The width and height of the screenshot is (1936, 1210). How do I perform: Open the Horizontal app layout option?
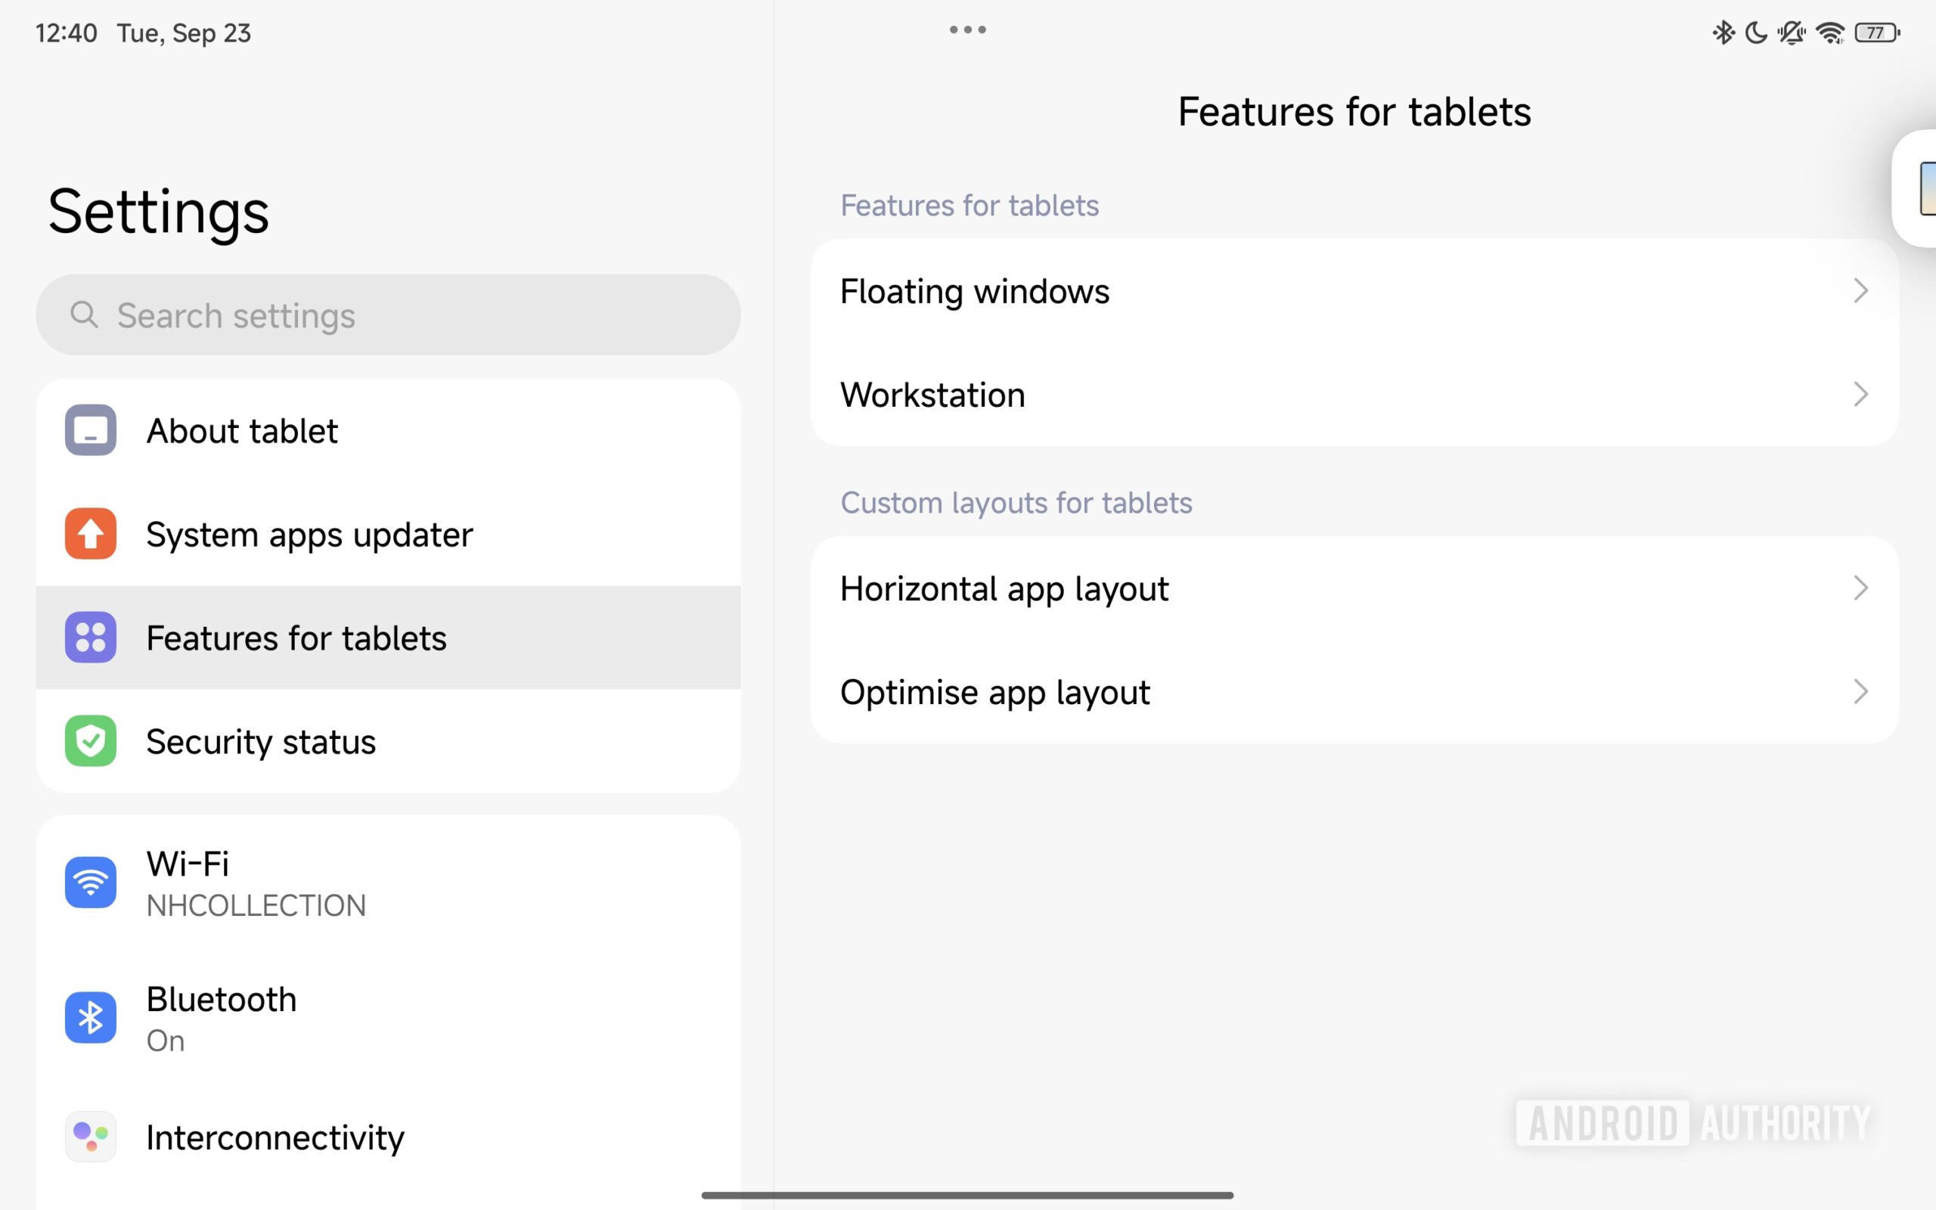[1004, 589]
